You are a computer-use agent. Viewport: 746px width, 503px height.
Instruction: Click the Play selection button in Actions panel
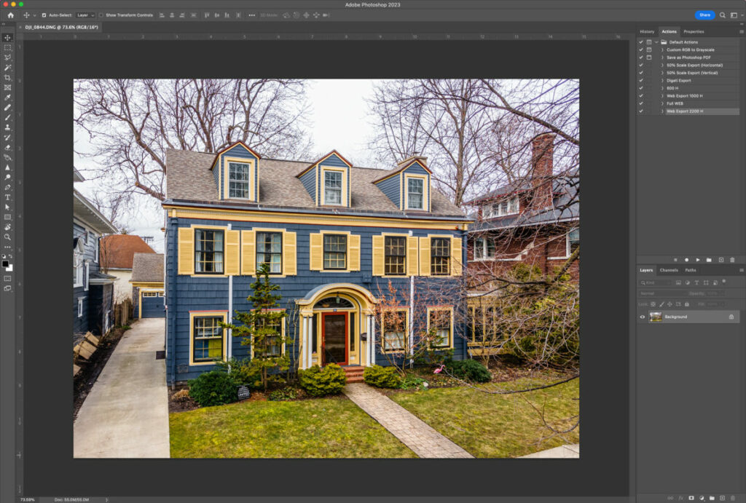click(x=698, y=260)
